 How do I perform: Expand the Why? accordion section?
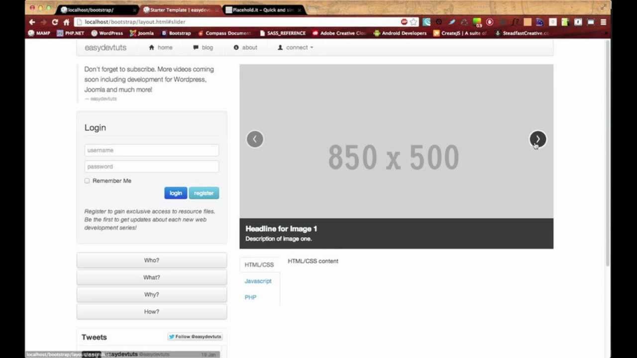point(152,294)
